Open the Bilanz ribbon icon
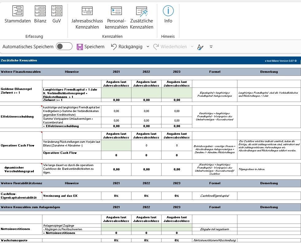 (x=40, y=11)
